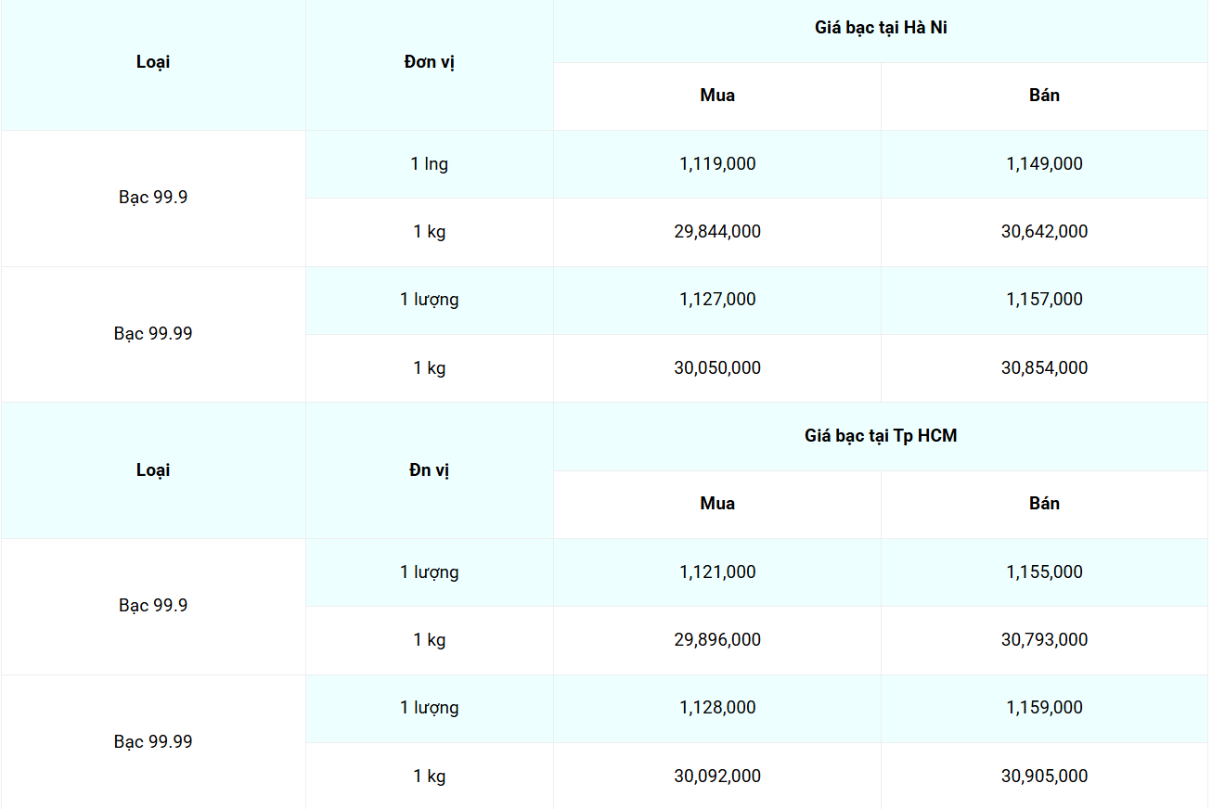The height and width of the screenshot is (809, 1212).
Task: Click the 30,050,000 cell
Action: (717, 368)
